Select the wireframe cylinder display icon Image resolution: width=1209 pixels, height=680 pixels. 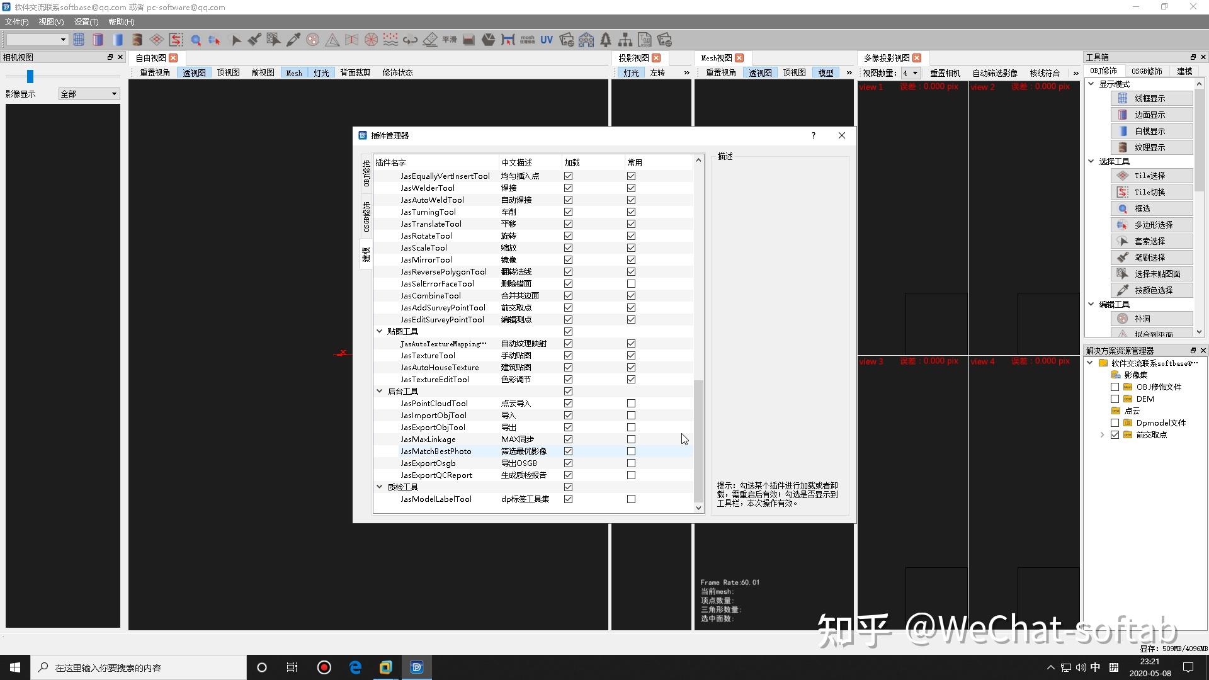79,40
